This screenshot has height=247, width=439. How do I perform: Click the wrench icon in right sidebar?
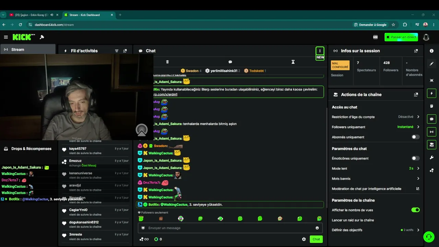(431, 157)
